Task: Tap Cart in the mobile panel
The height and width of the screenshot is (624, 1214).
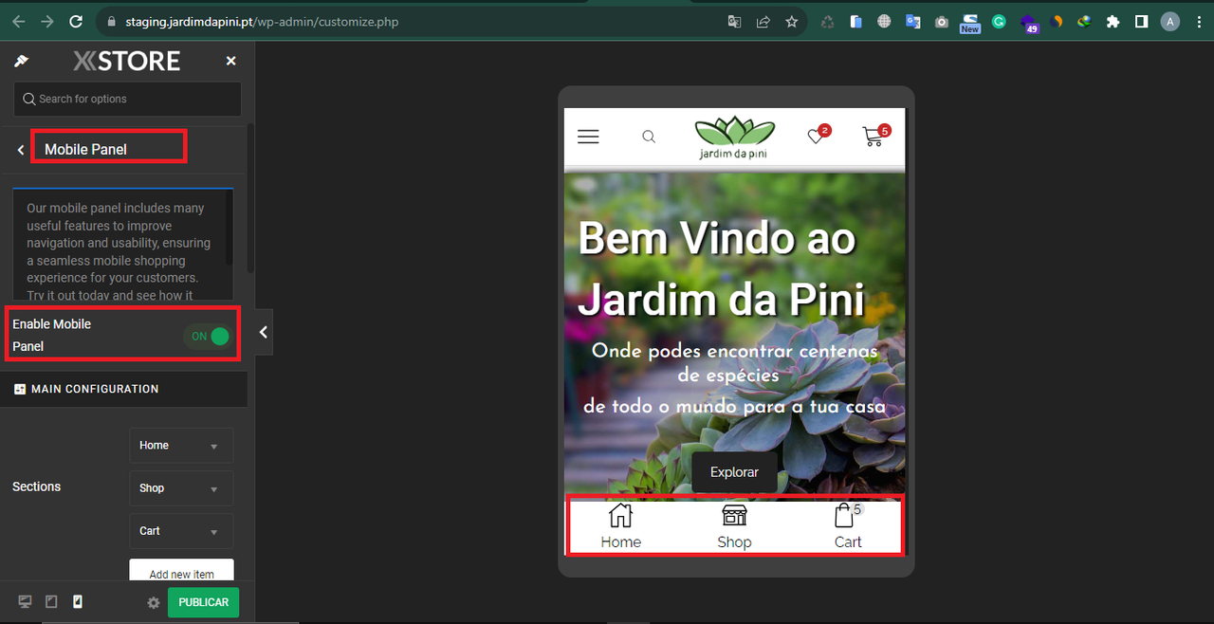Action: click(848, 526)
